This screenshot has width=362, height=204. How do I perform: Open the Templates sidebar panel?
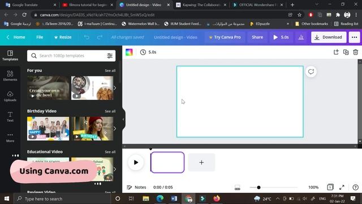(10, 56)
